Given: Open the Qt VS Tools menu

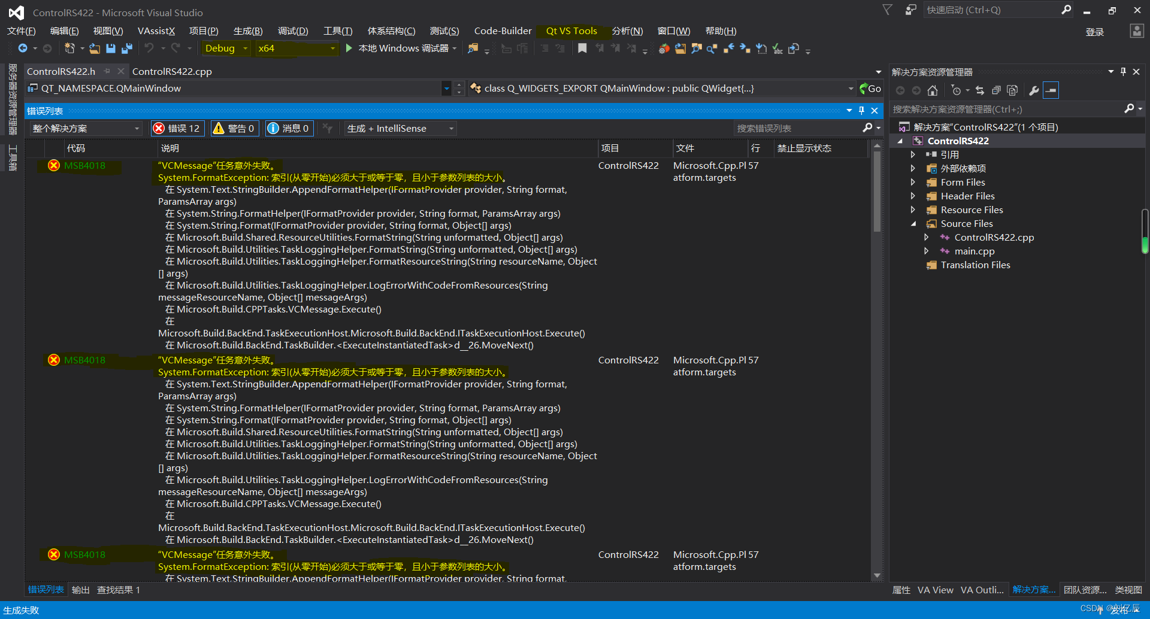Looking at the screenshot, I should tap(571, 31).
